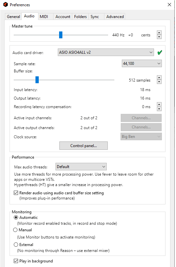Screen dimensions: 176x267
Task: Open the Advanced preferences tab
Action: coord(115,17)
